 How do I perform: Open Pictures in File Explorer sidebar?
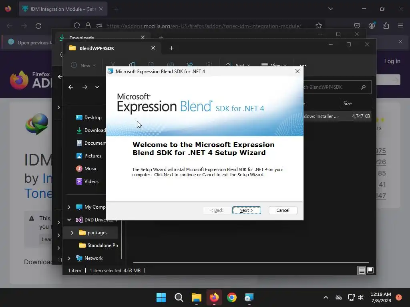coord(88,156)
